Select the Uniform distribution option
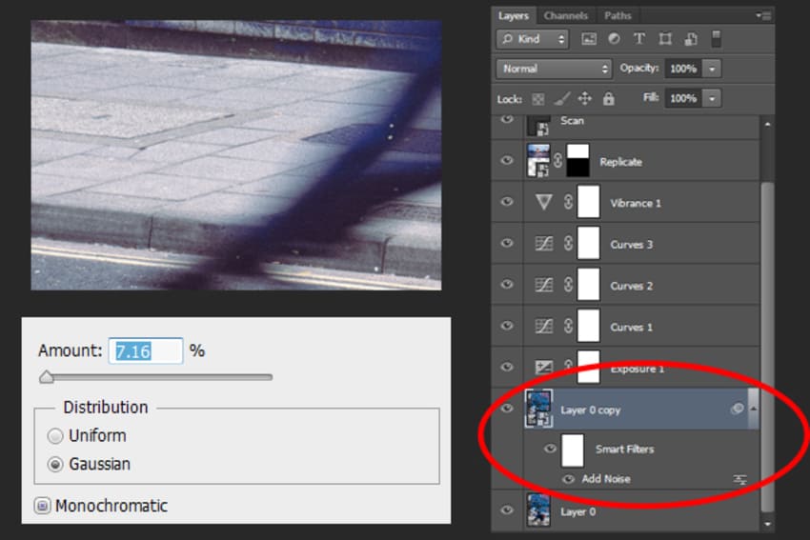This screenshot has height=540, width=810. [55, 436]
